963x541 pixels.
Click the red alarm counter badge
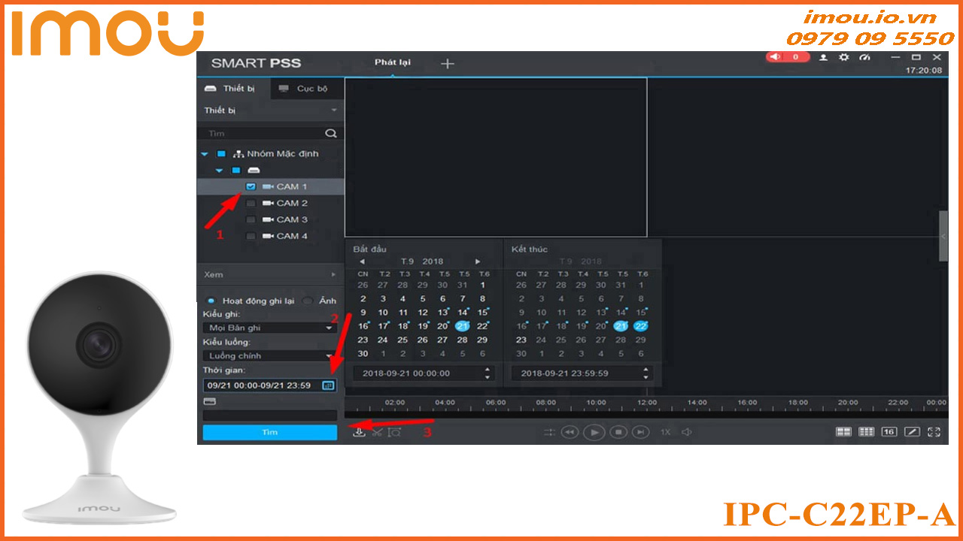[x=788, y=57]
